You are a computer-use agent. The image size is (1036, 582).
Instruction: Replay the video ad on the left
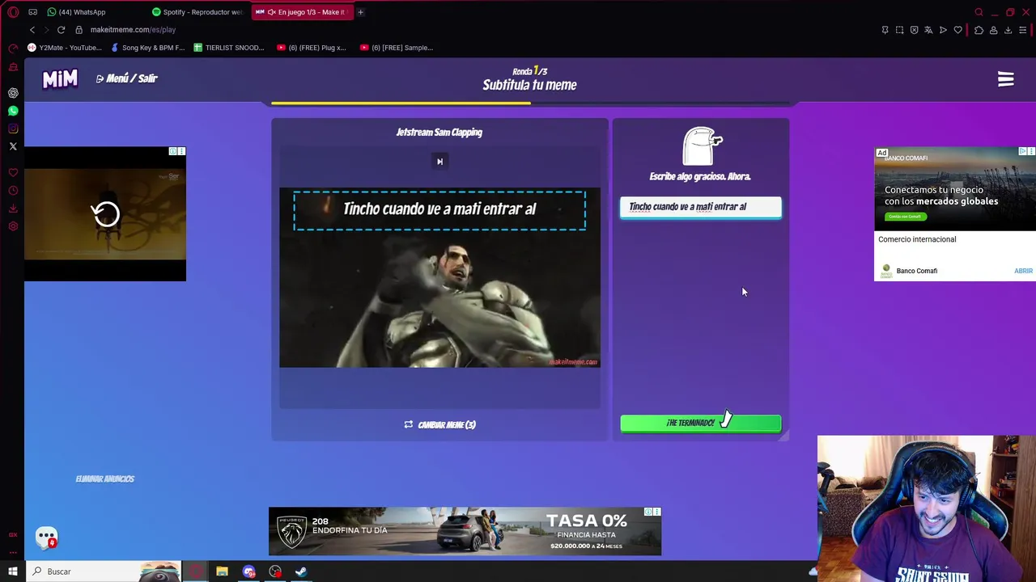tap(105, 213)
